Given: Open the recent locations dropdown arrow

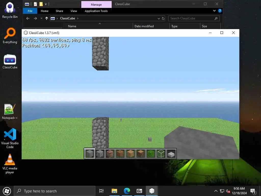Looking at the screenshot, I should pos(41,18).
